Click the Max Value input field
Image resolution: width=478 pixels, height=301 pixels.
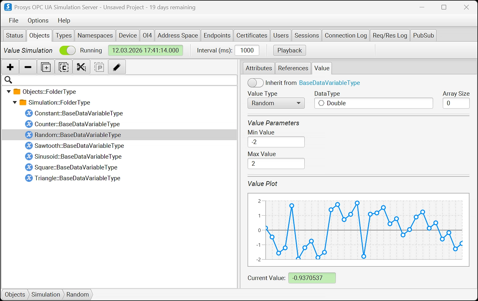[276, 163]
